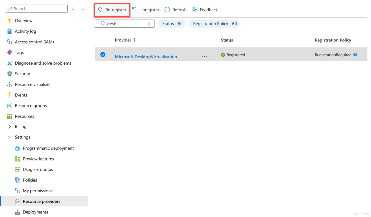371x217 pixels.
Task: Open the Security section
Action: (x=22, y=74)
